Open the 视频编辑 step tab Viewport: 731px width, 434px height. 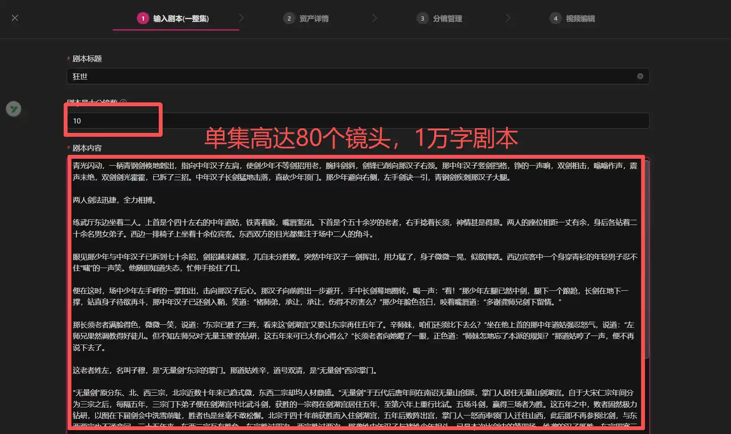point(580,18)
